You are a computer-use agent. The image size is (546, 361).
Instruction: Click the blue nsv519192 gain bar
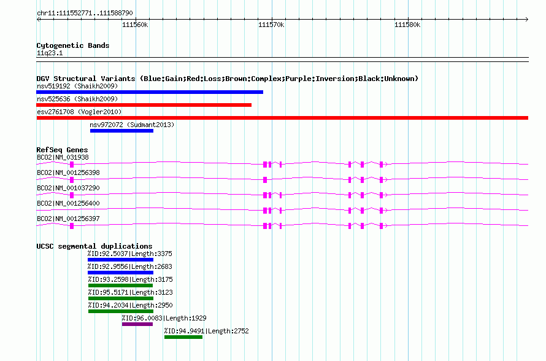coord(150,92)
